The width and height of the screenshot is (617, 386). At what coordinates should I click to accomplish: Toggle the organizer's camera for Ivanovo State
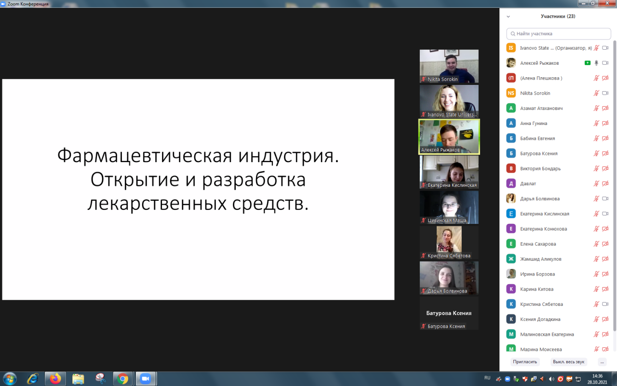[605, 48]
